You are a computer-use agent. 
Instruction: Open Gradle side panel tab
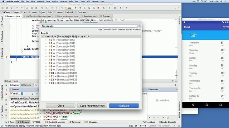coord(180,20)
